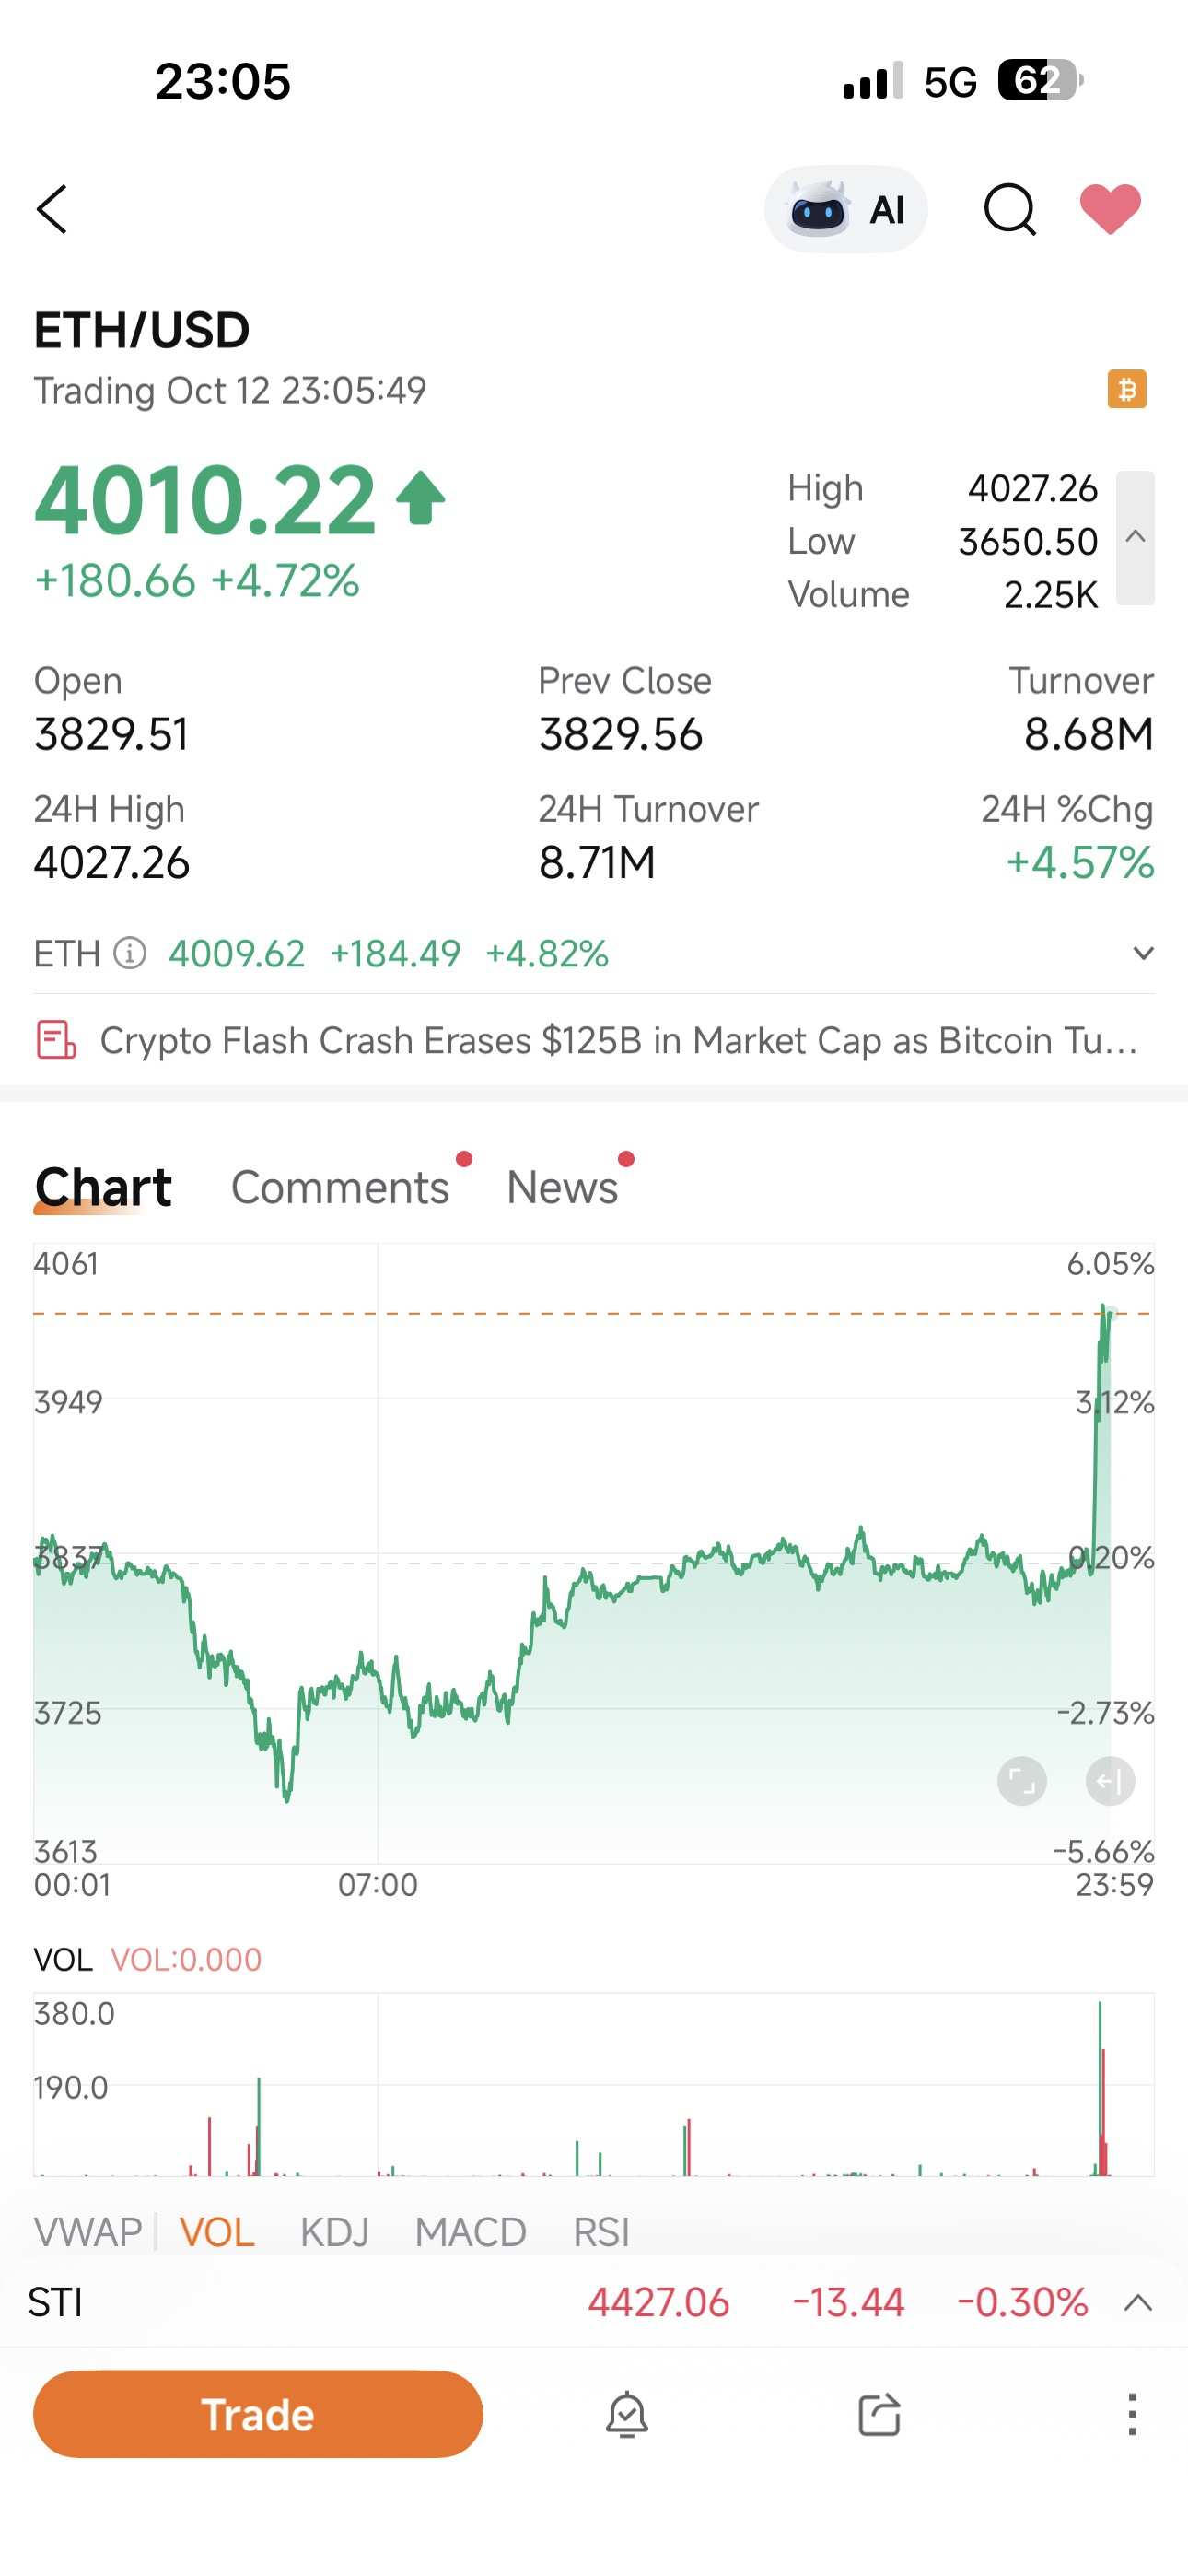Switch to the News tab
This screenshot has width=1188, height=2576.
click(x=562, y=1187)
